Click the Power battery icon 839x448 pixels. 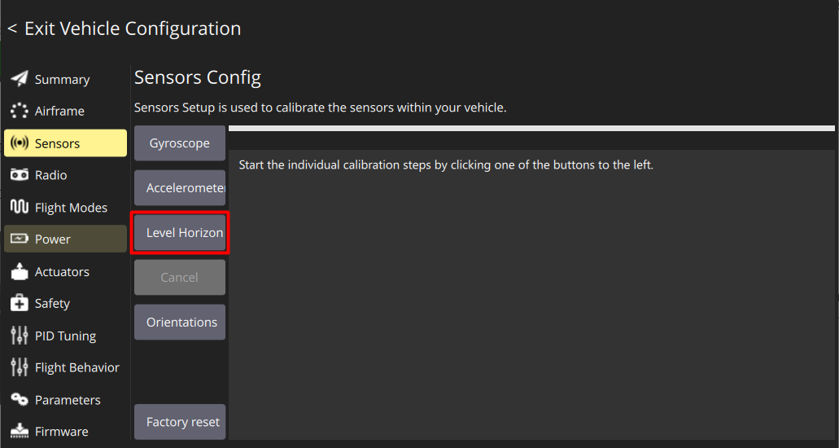pos(20,239)
